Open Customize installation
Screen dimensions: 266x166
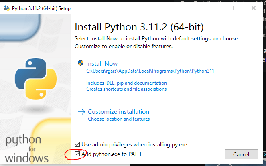[118, 112]
